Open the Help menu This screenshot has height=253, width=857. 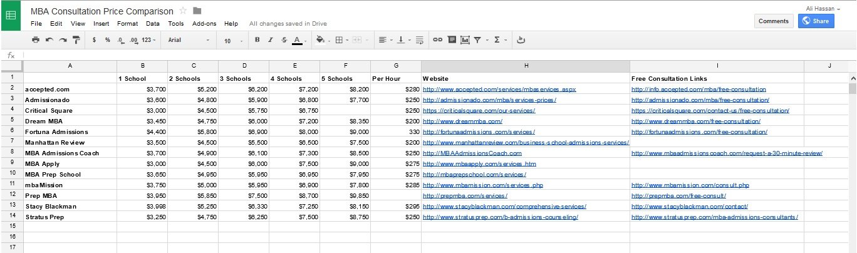click(231, 24)
